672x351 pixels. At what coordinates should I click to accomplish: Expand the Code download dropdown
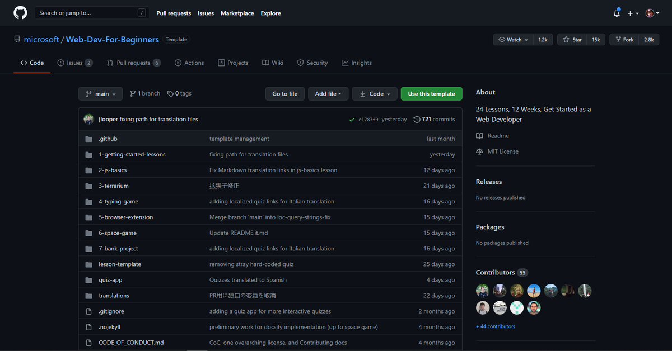pos(375,94)
